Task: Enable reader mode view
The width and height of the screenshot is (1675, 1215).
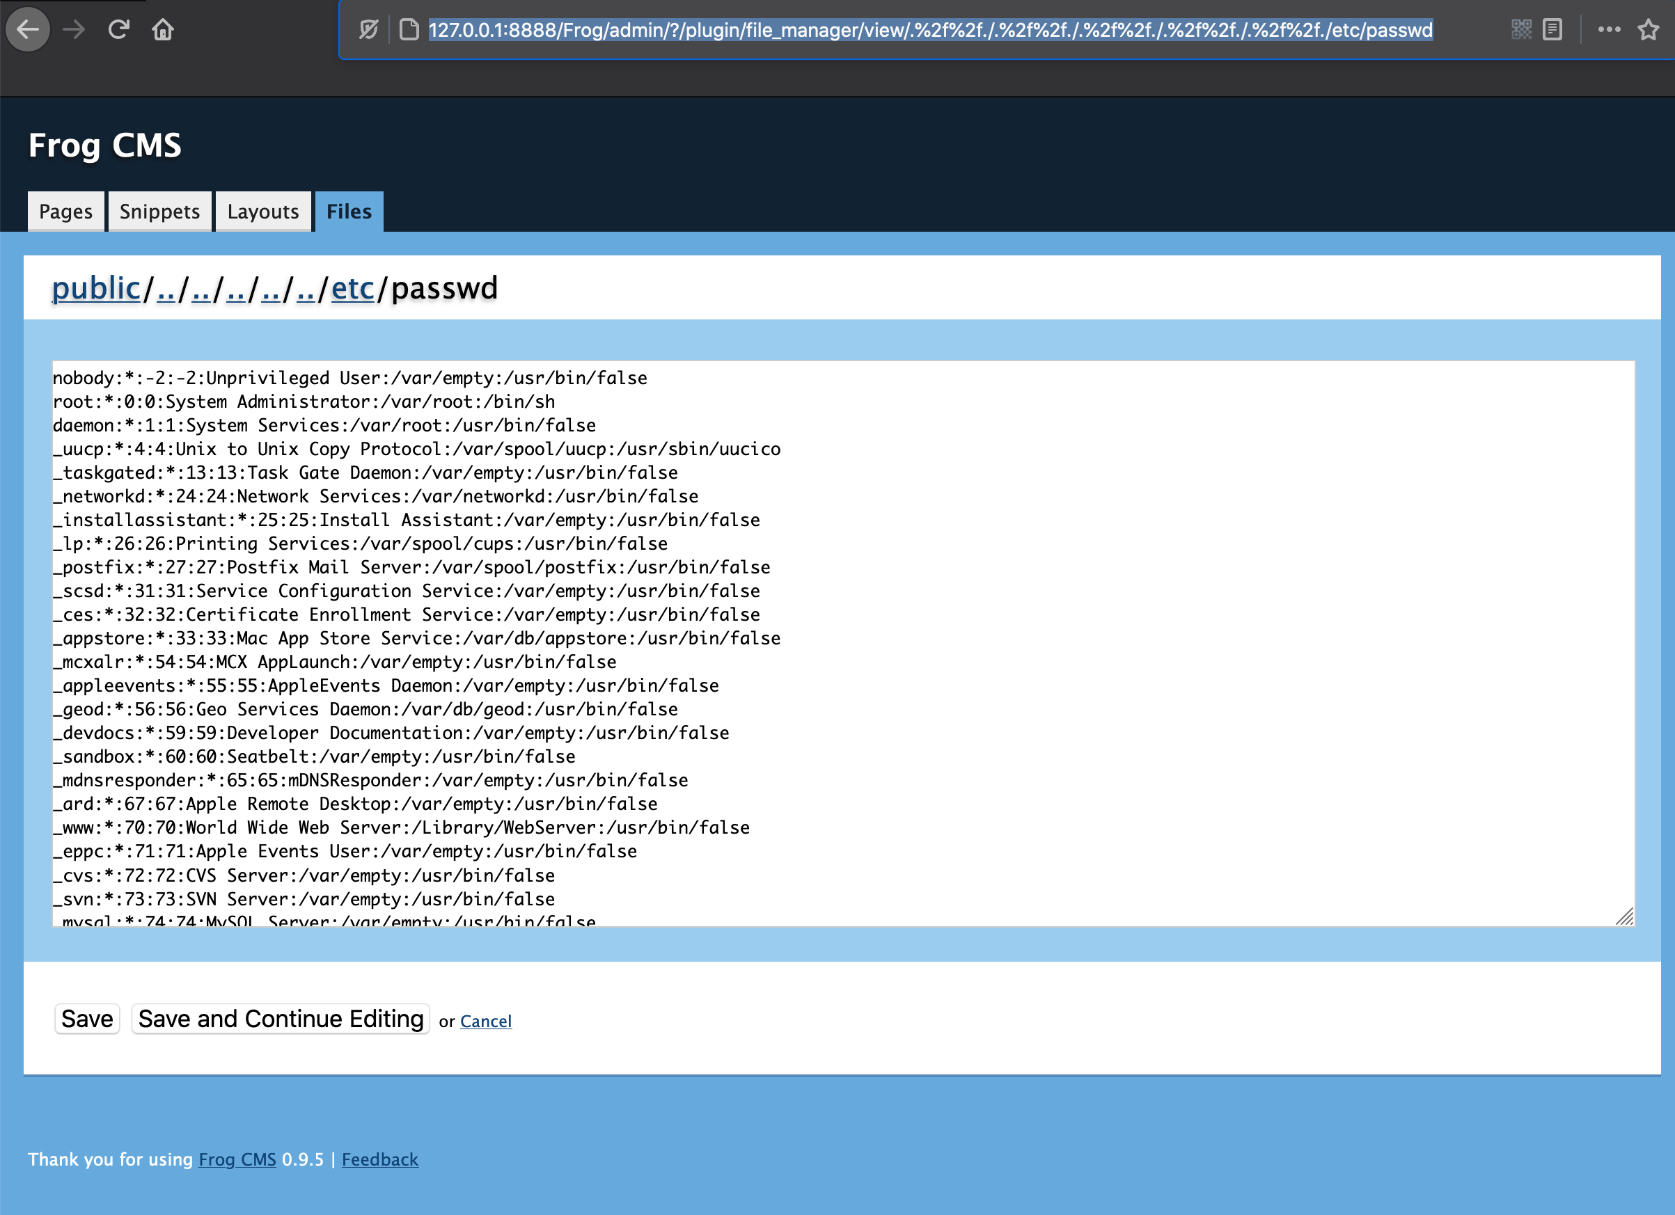Action: coord(1554,29)
